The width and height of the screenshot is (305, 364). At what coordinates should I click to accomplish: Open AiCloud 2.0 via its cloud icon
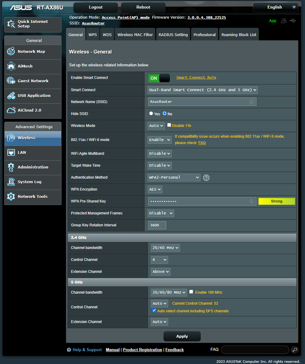point(11,110)
